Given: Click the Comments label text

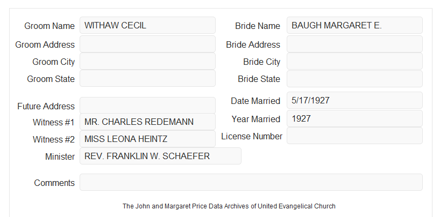Looking at the screenshot, I should [54, 183].
